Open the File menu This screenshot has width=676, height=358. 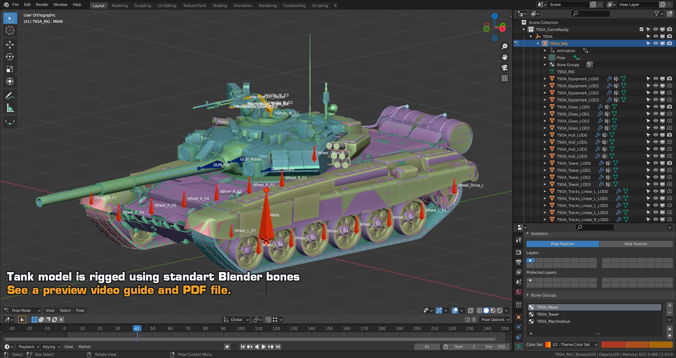click(x=15, y=5)
